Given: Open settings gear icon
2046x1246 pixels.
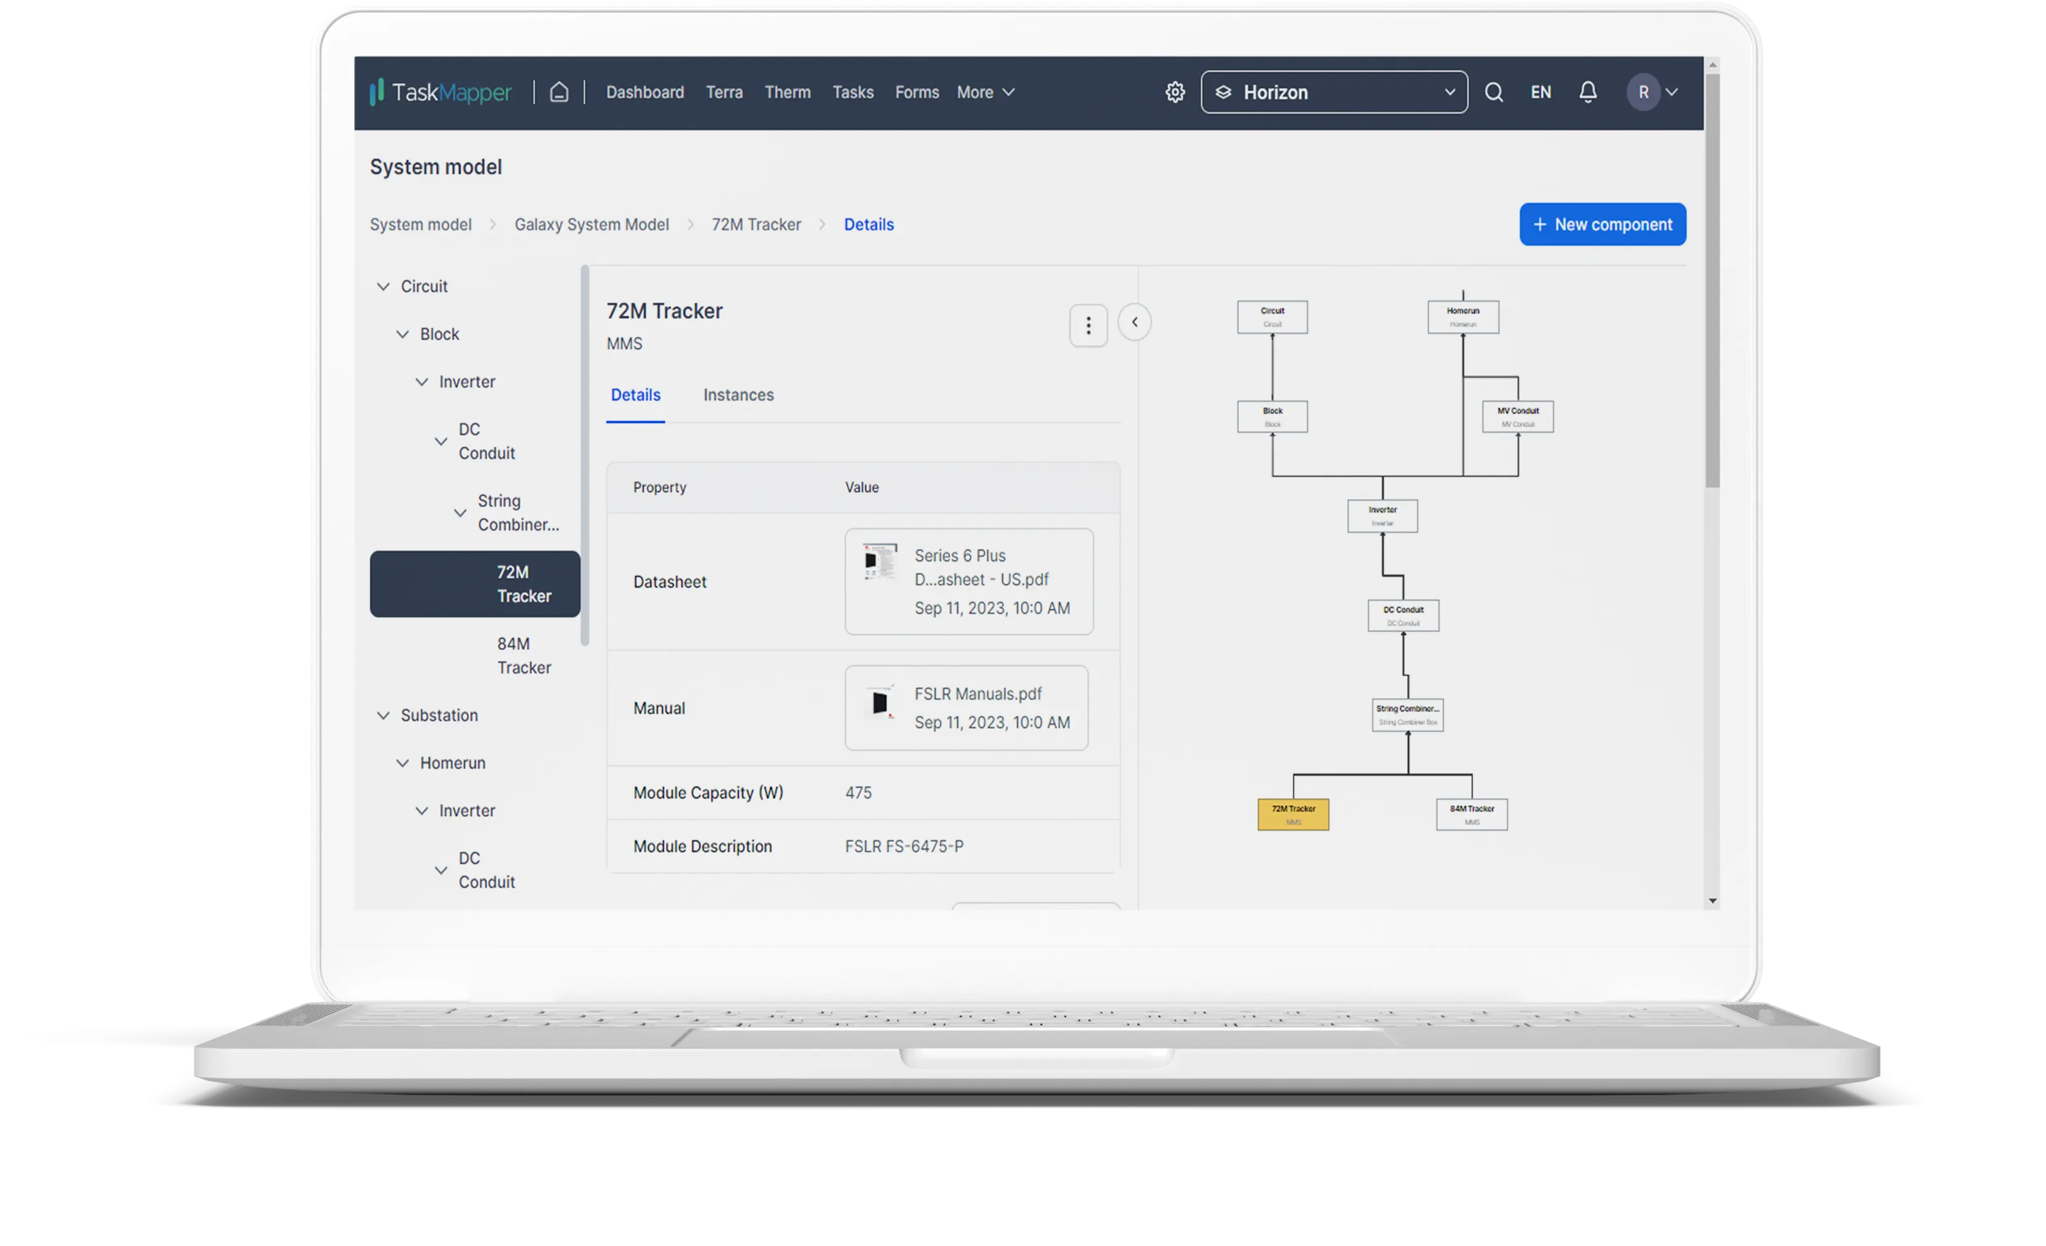Looking at the screenshot, I should click(x=1174, y=92).
